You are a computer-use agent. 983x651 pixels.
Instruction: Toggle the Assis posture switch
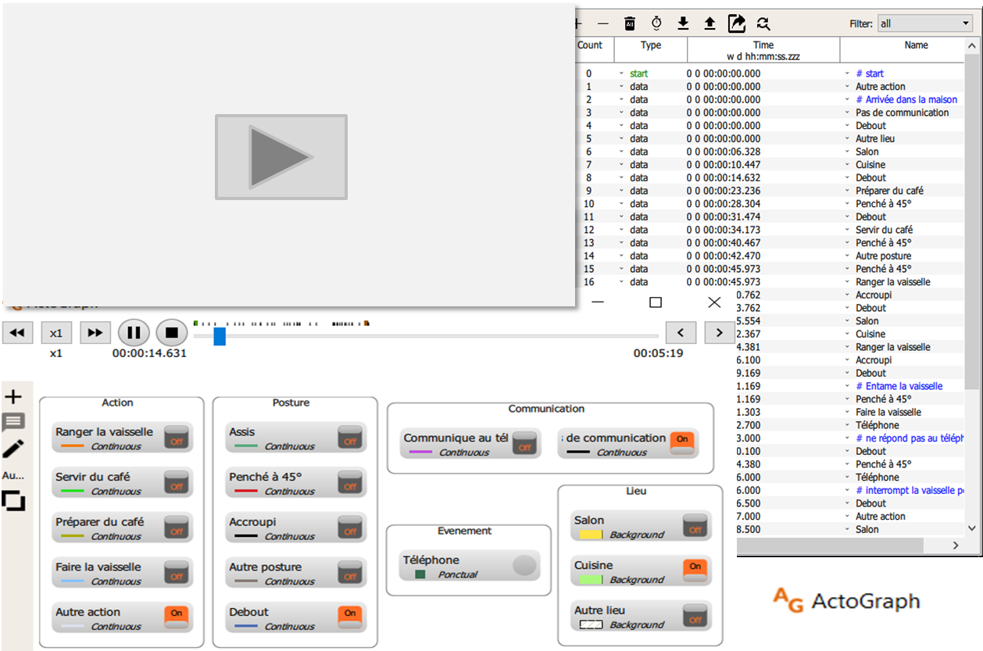coord(350,437)
